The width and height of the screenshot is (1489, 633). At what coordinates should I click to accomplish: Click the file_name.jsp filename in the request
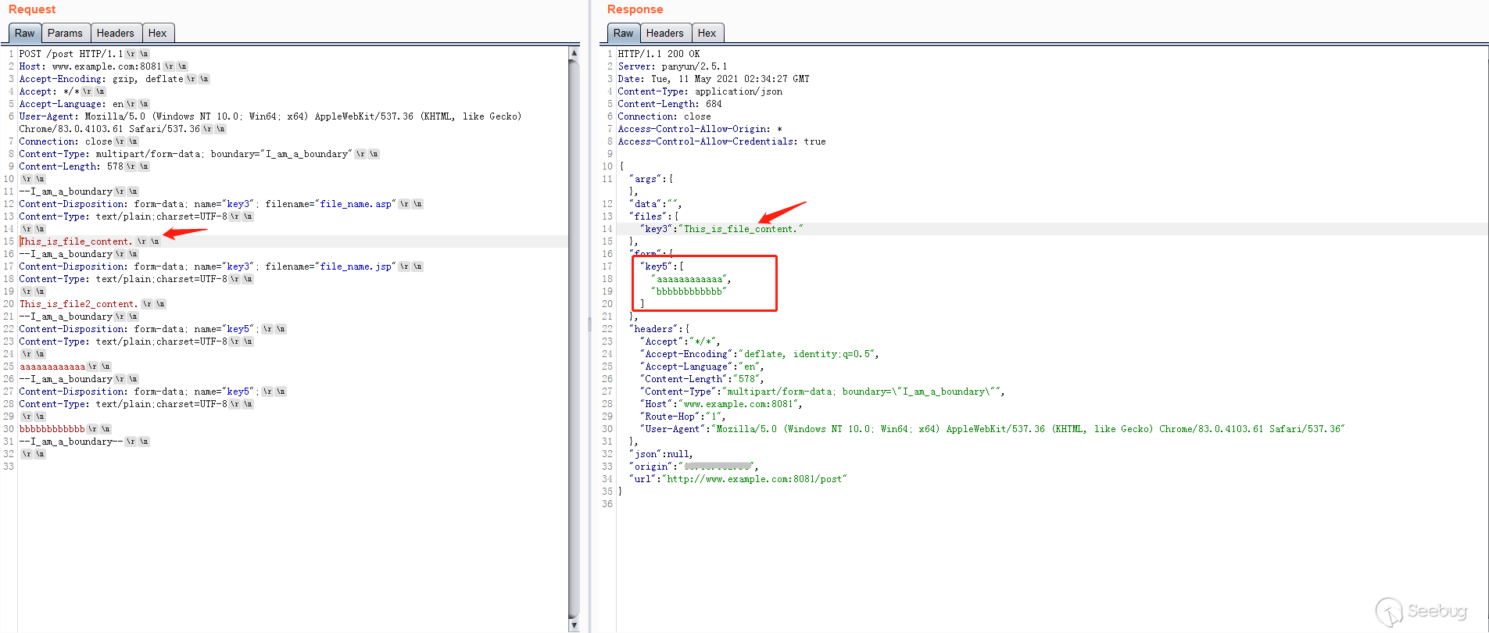pos(356,266)
